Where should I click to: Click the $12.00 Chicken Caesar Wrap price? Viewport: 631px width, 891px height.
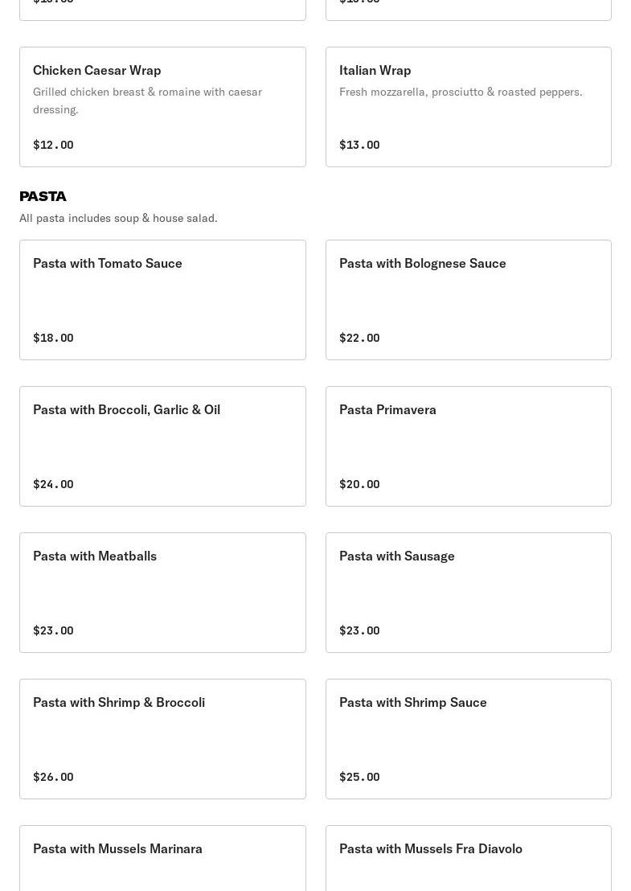[x=53, y=145]
